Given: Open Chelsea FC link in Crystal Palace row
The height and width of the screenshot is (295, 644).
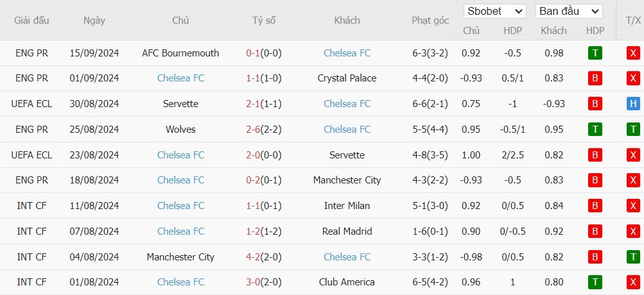Looking at the screenshot, I should (x=180, y=78).
